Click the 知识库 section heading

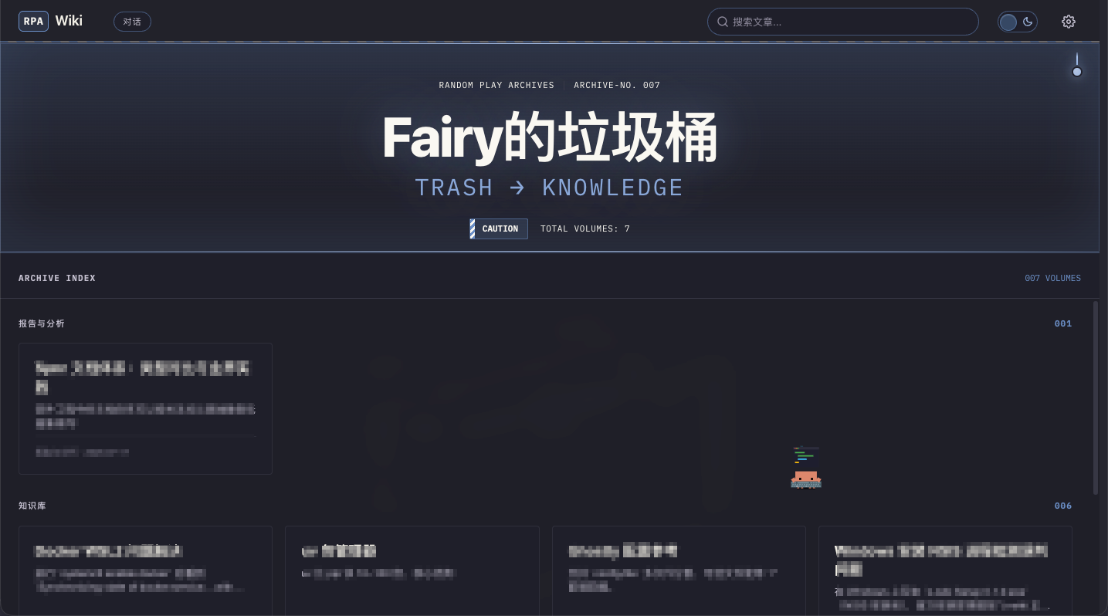[32, 506]
